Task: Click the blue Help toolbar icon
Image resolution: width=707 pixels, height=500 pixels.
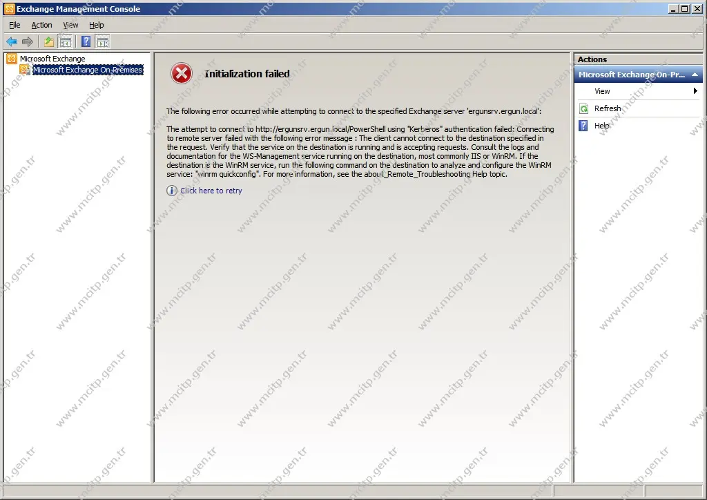Action: point(86,42)
